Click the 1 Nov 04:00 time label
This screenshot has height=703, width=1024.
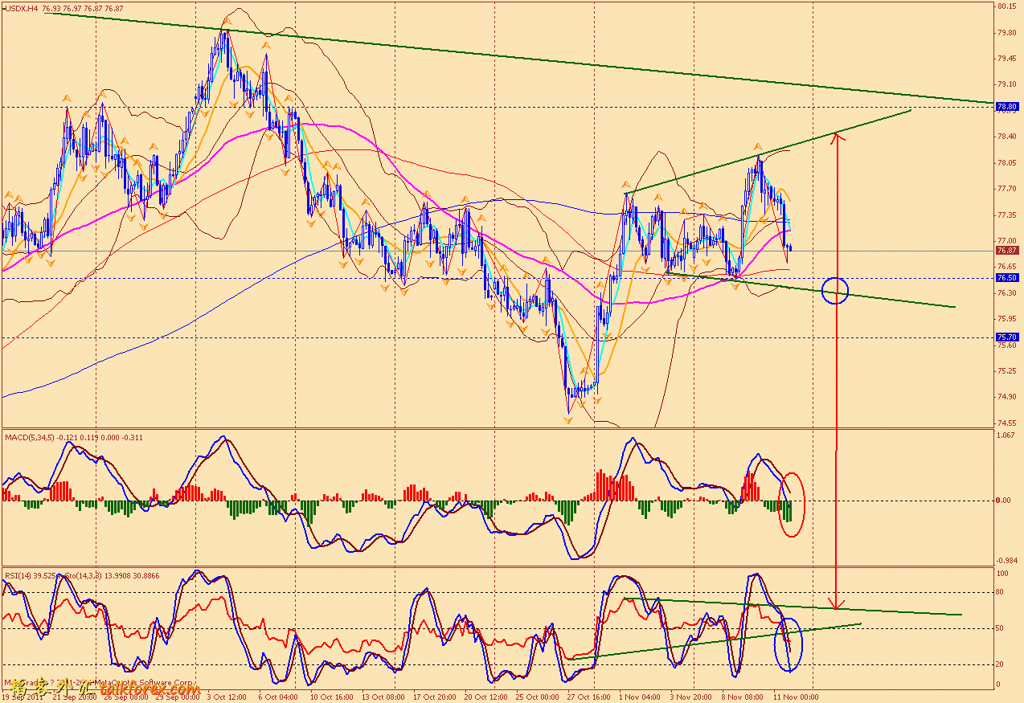point(641,697)
